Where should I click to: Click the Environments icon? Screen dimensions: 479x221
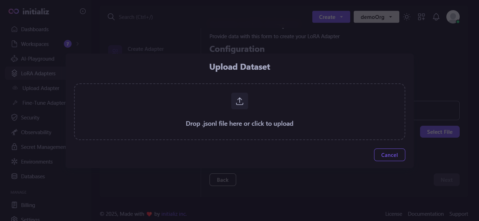click(14, 162)
